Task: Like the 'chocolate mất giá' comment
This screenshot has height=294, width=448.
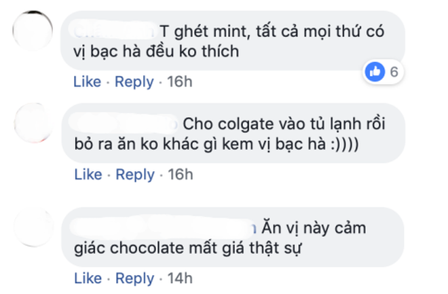Action: (88, 278)
